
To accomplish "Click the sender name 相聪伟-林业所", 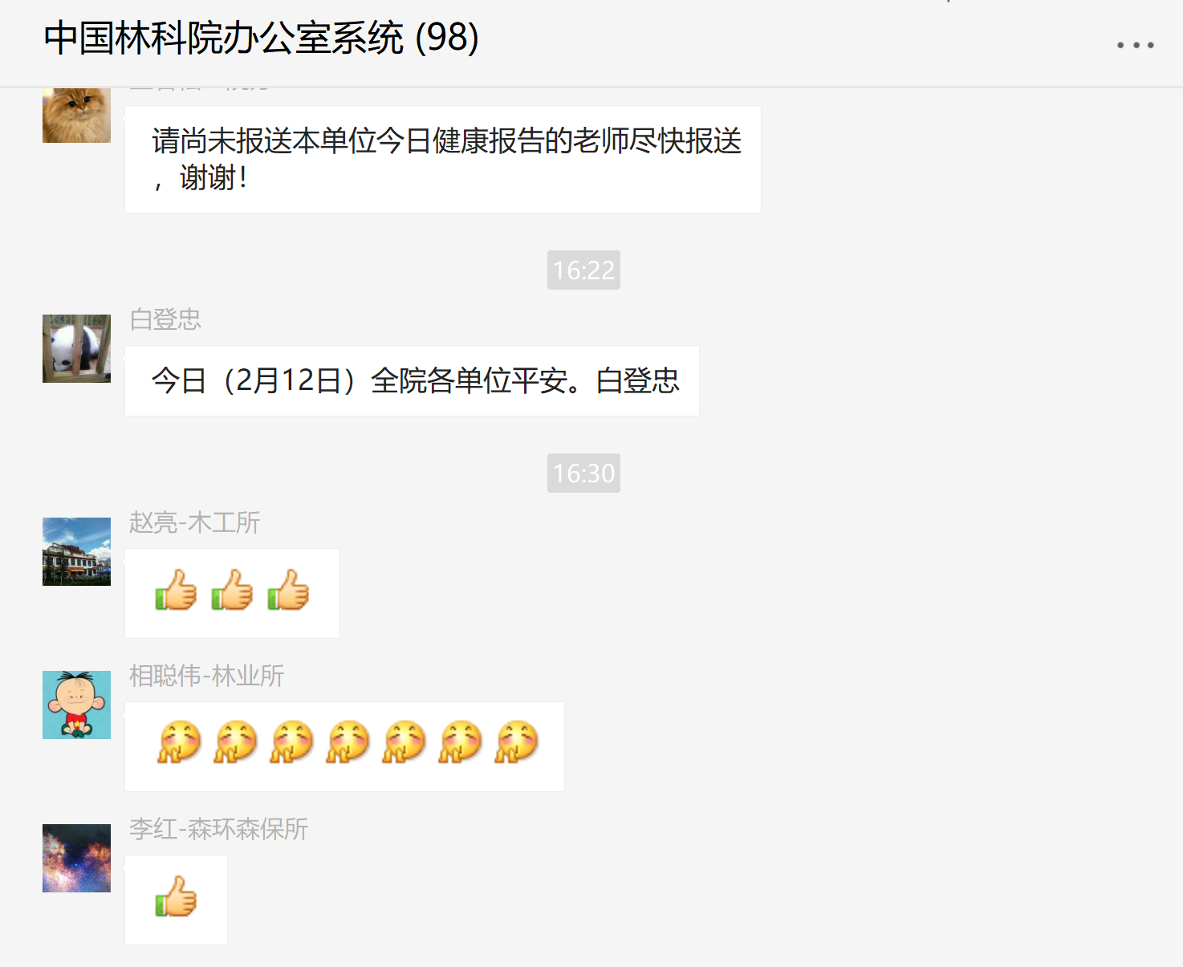I will [206, 676].
